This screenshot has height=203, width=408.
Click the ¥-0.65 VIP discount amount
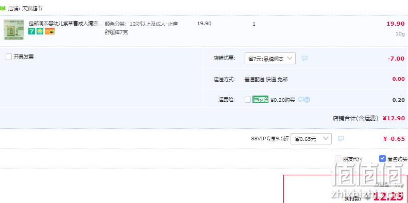point(394,139)
